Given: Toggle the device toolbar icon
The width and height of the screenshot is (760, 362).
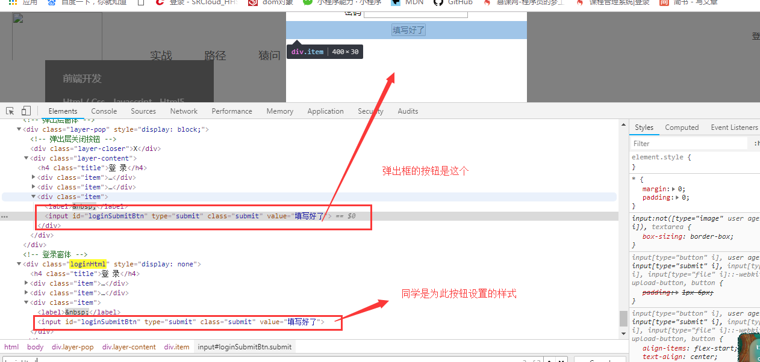Looking at the screenshot, I should [x=26, y=111].
